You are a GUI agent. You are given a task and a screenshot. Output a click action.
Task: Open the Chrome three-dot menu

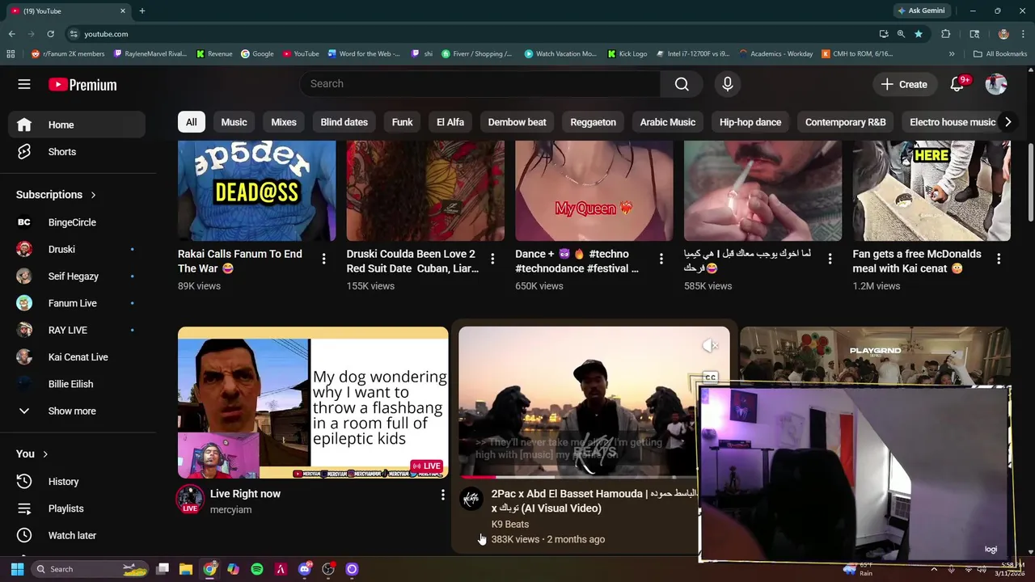[1022, 34]
